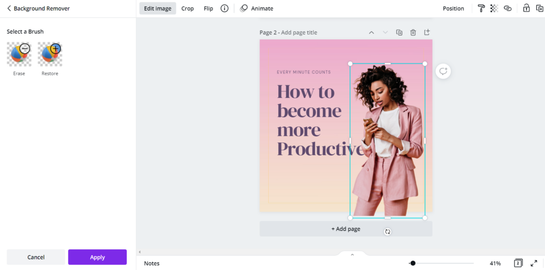
Task: Duplicate page 2 icon
Action: pos(399,32)
